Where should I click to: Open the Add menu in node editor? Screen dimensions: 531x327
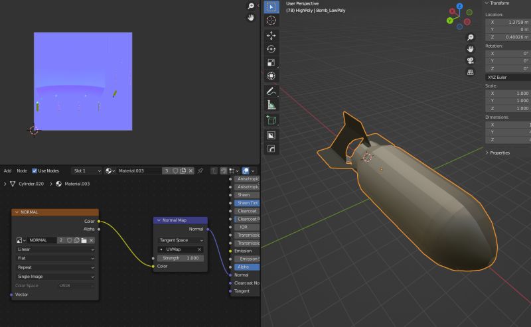[x=7, y=170]
